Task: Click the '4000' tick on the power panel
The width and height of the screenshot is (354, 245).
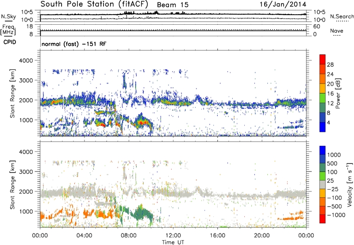Action: [26, 61]
